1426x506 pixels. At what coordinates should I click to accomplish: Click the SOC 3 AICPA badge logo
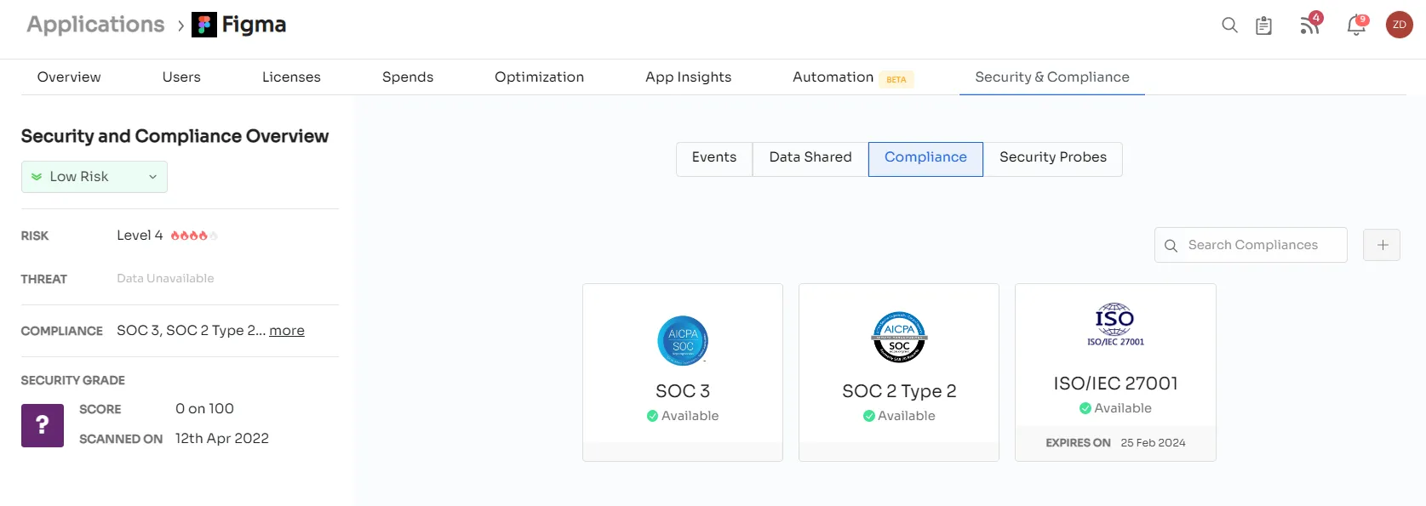683,340
